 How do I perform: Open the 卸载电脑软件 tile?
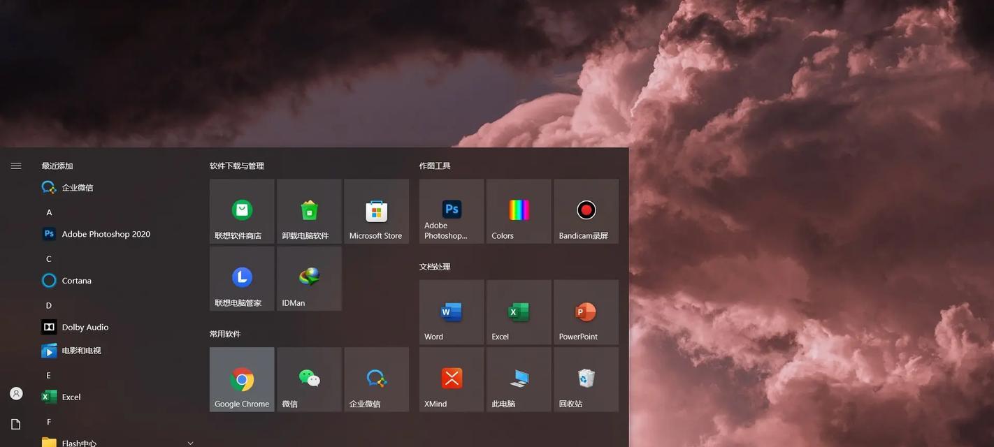click(309, 211)
